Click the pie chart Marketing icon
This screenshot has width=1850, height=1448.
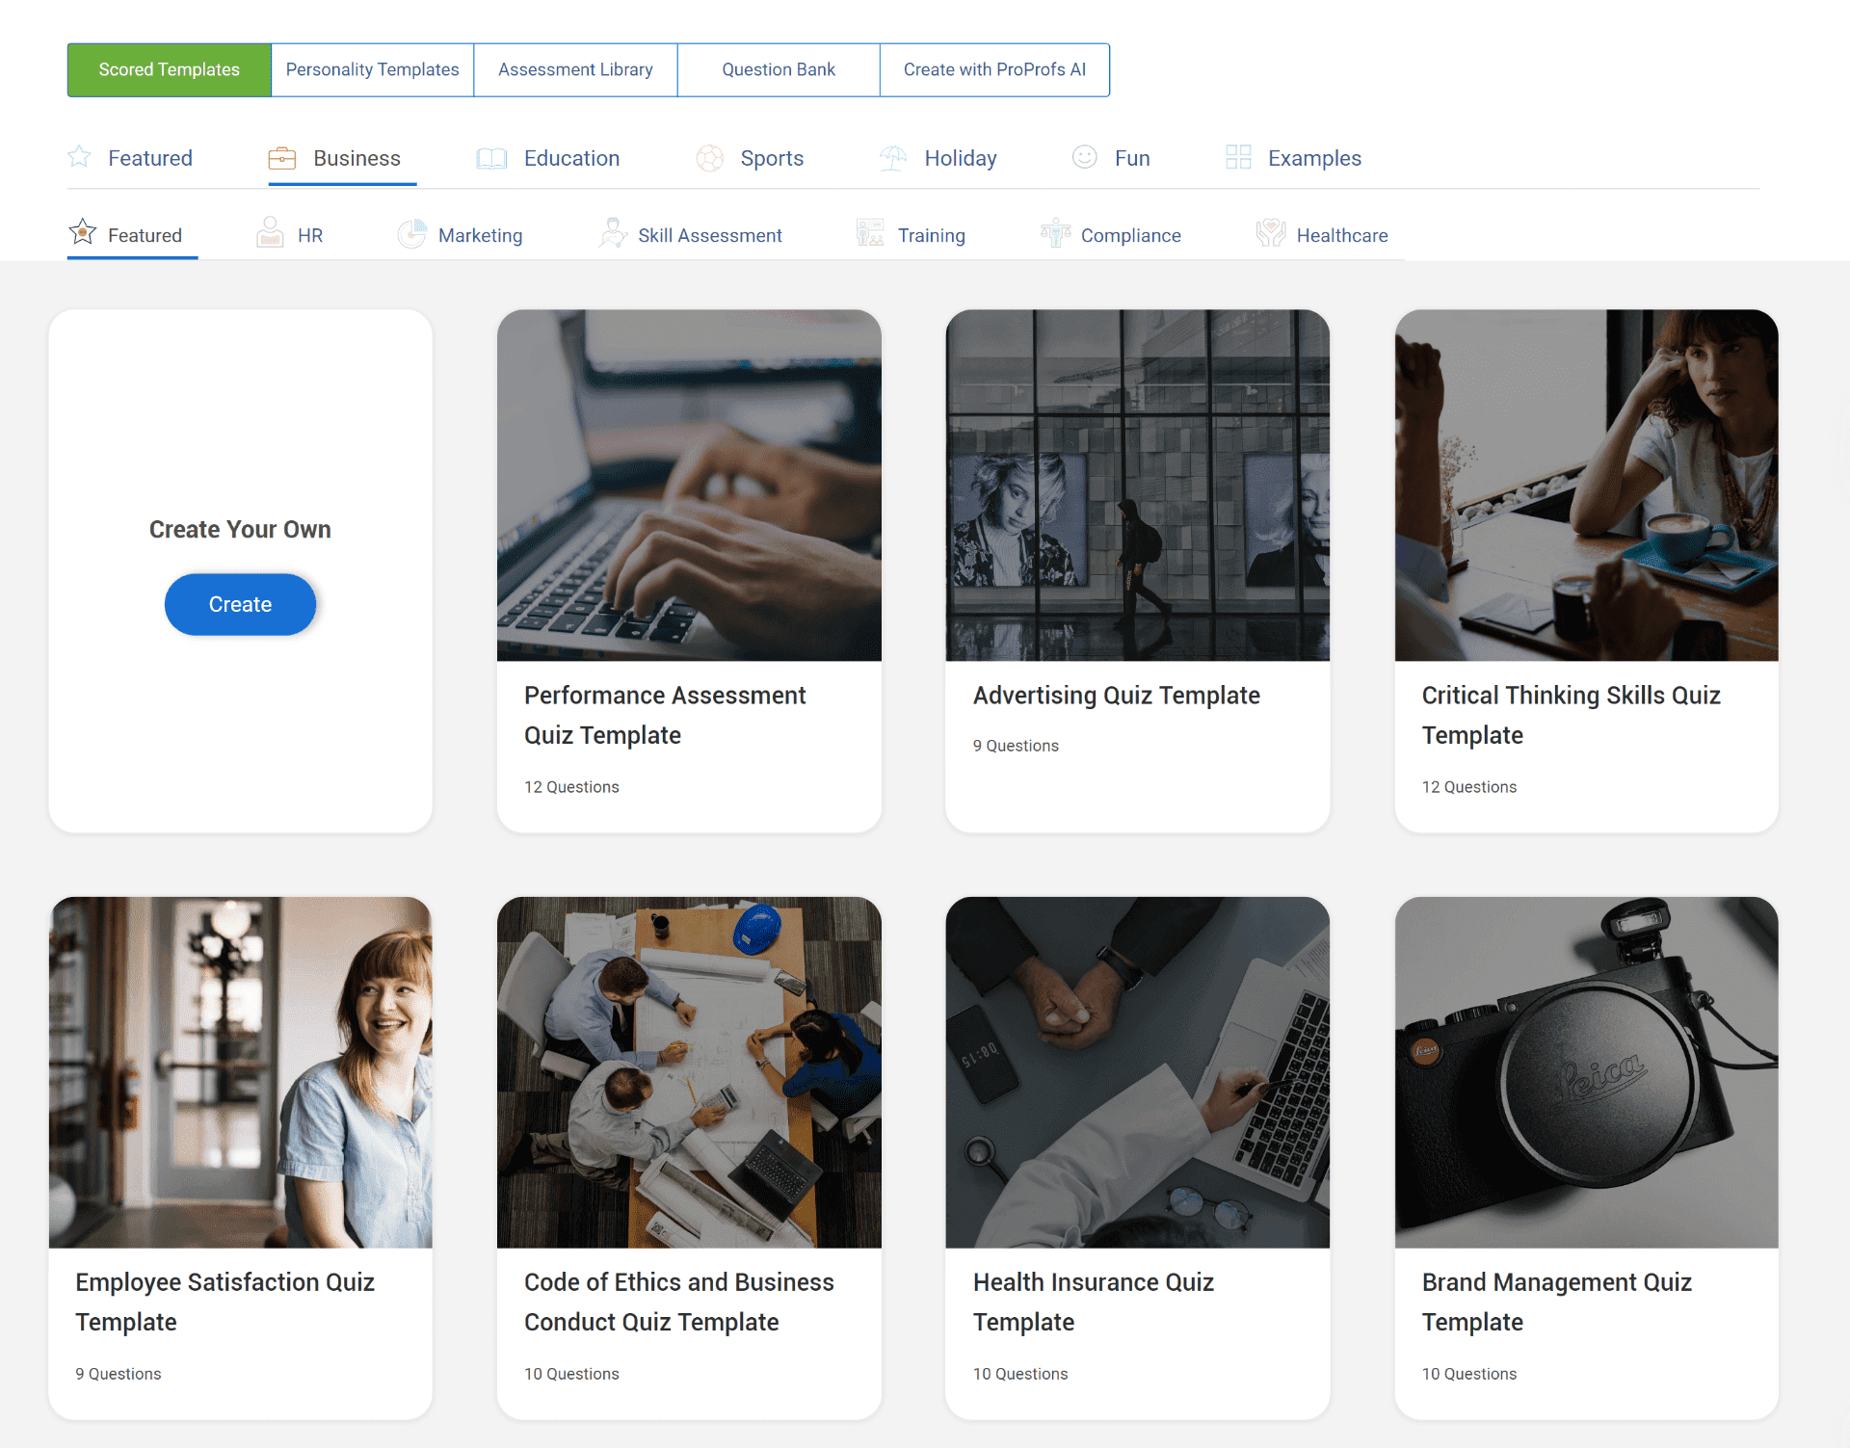[x=411, y=234]
